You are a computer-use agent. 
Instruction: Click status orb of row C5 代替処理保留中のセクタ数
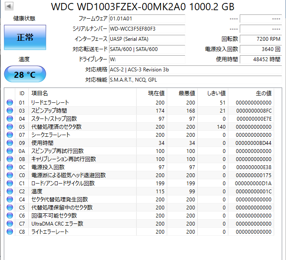(10, 207)
